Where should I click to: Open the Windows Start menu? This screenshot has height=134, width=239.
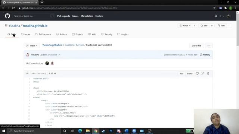(4, 131)
